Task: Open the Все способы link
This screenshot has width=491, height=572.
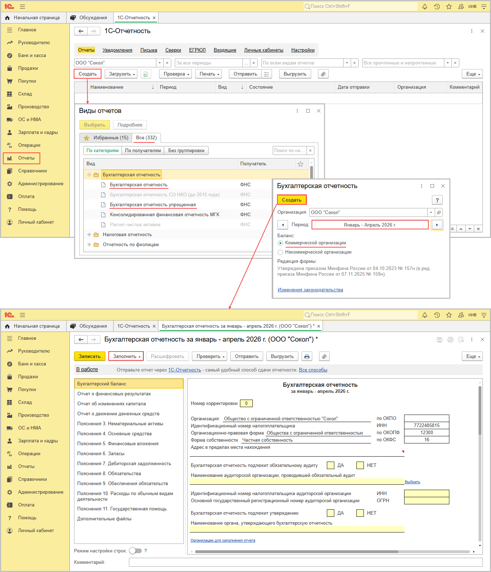Action: tap(313, 370)
